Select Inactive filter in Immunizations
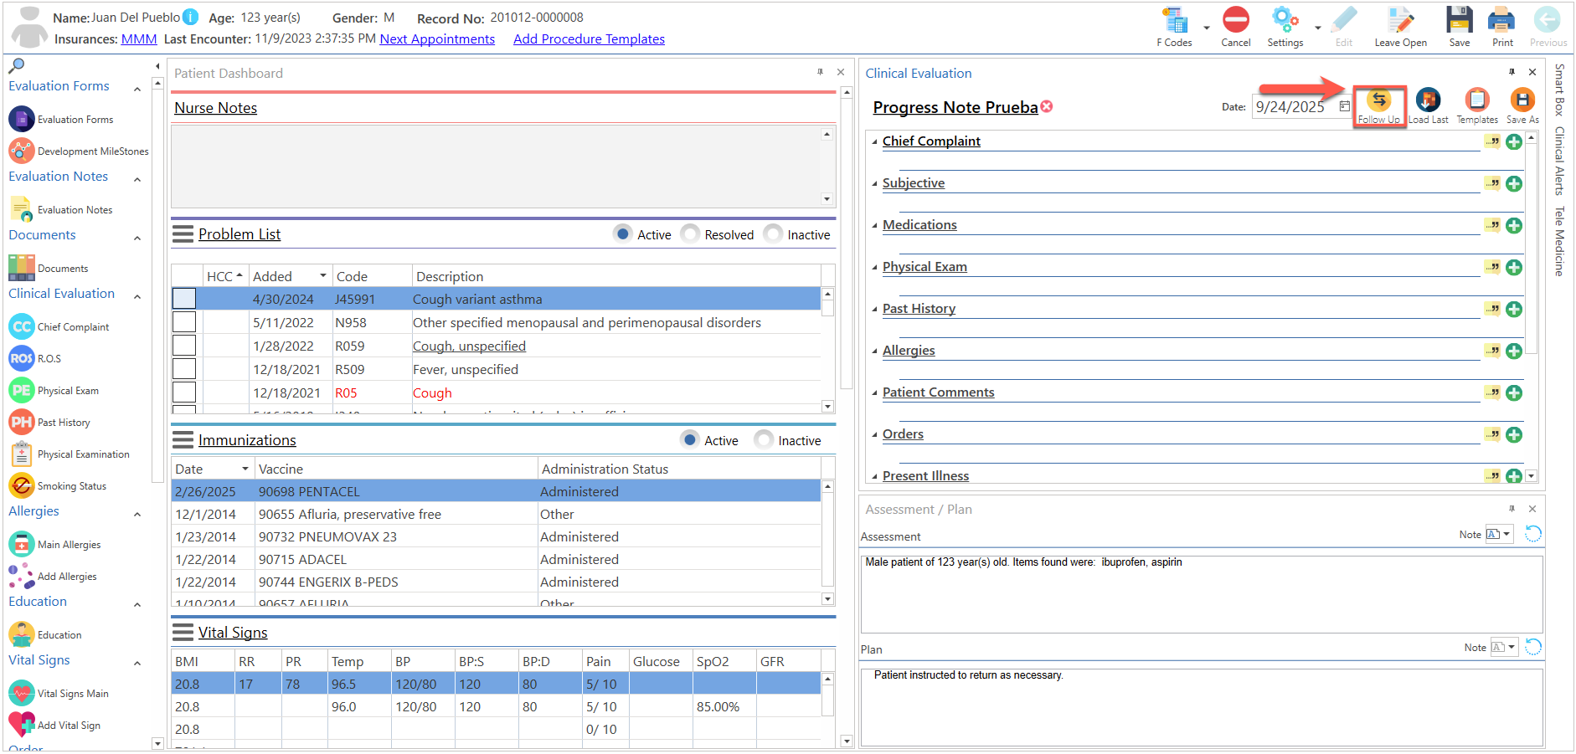 click(764, 439)
